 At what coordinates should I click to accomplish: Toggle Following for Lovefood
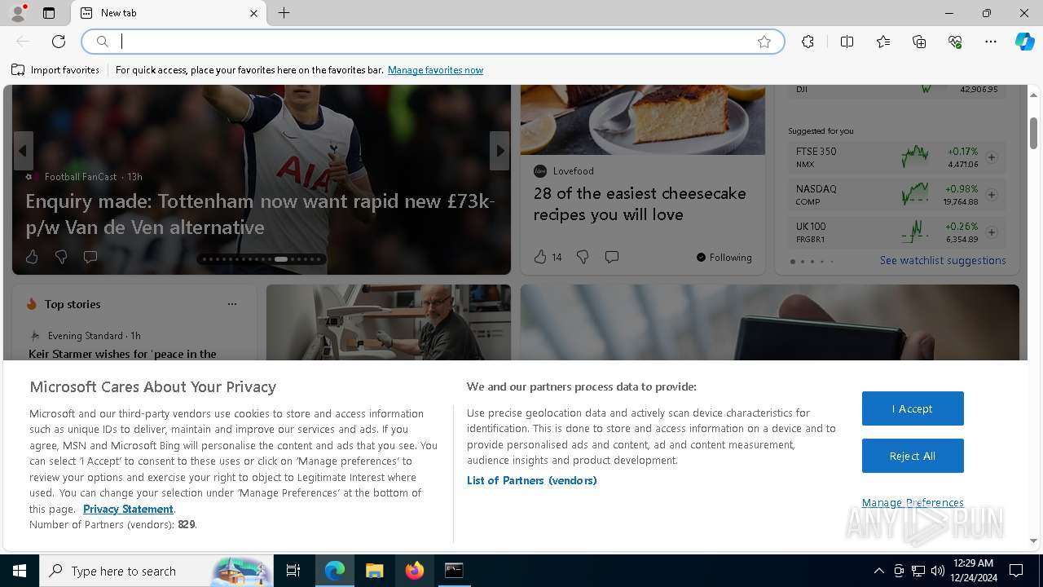(724, 258)
